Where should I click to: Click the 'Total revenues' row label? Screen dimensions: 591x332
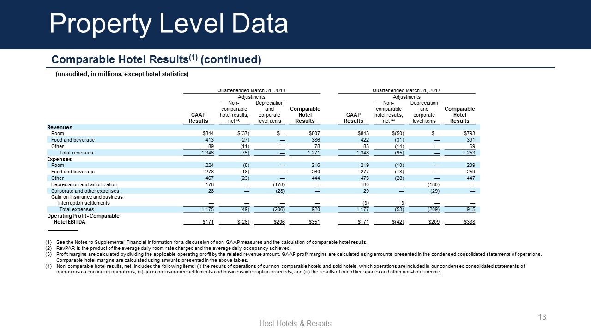coord(76,153)
